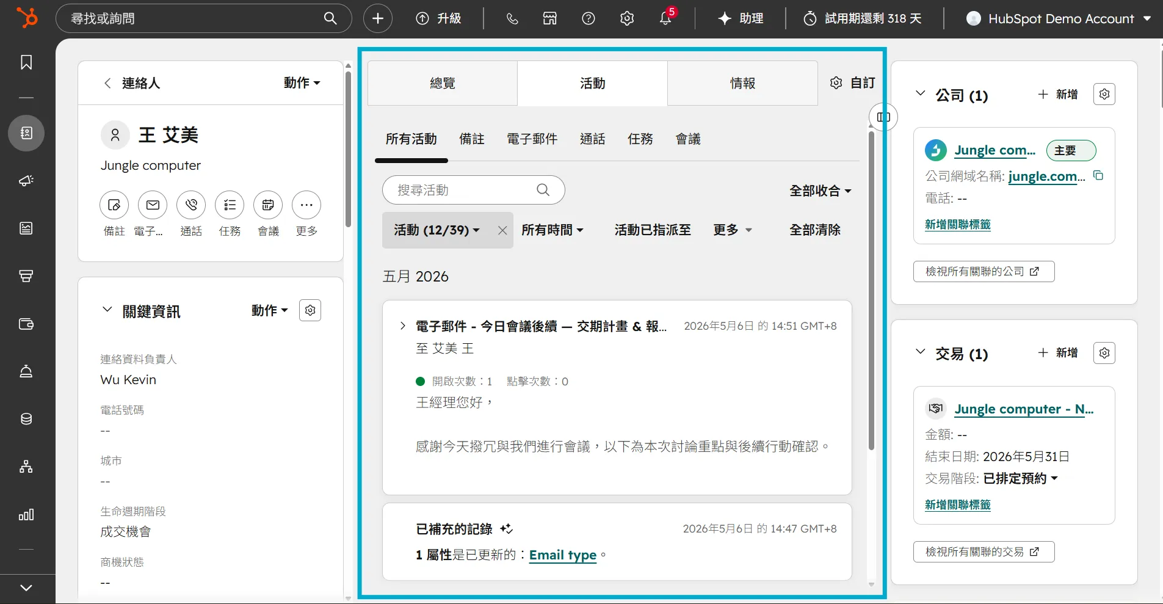Open the 更多 filters dropdown
Image resolution: width=1163 pixels, height=604 pixels.
733,230
